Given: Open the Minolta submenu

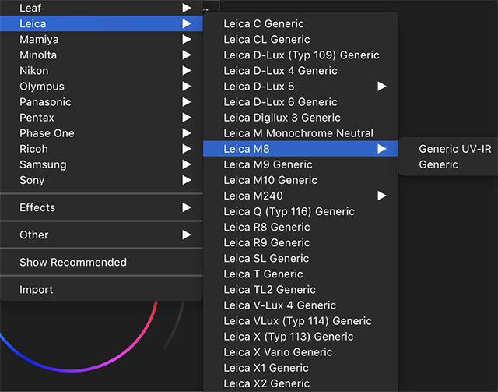Looking at the screenshot, I should tap(101, 55).
